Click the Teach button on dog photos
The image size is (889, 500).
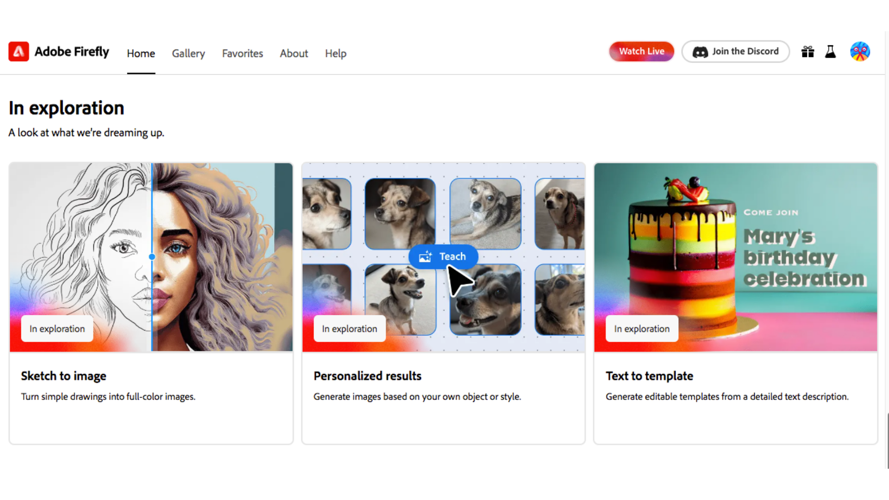(443, 256)
